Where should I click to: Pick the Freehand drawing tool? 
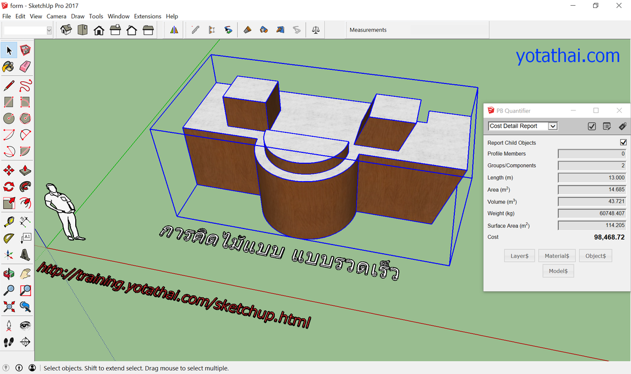[25, 85]
